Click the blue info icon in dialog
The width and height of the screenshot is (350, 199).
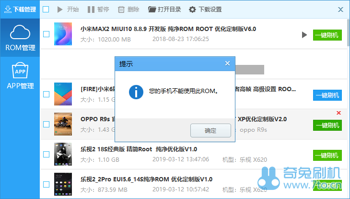click(136, 92)
